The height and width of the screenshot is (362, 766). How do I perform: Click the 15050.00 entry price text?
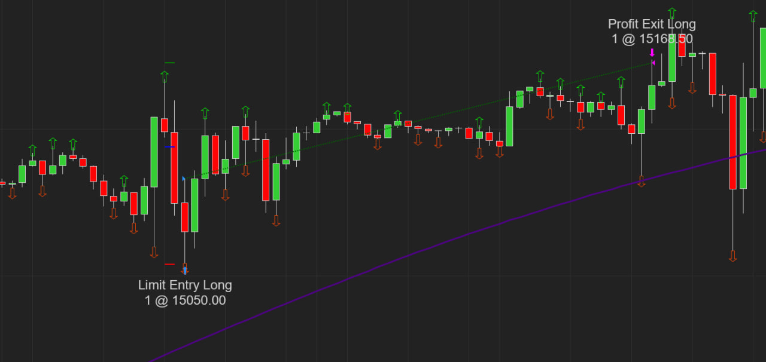199,300
